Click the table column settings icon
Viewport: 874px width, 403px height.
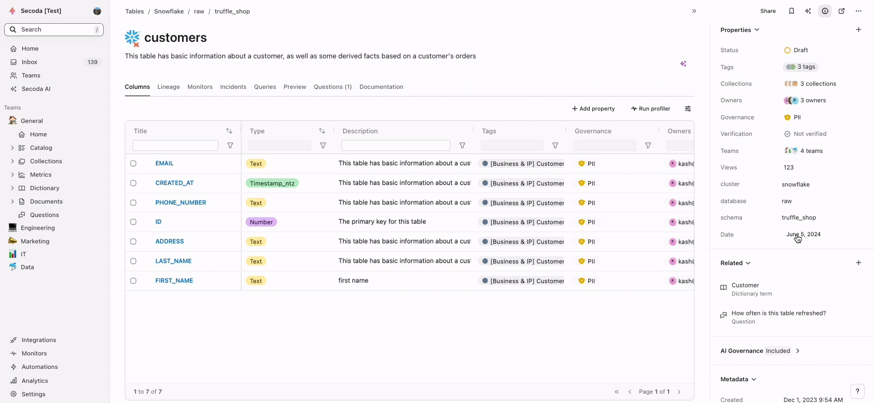point(688,108)
